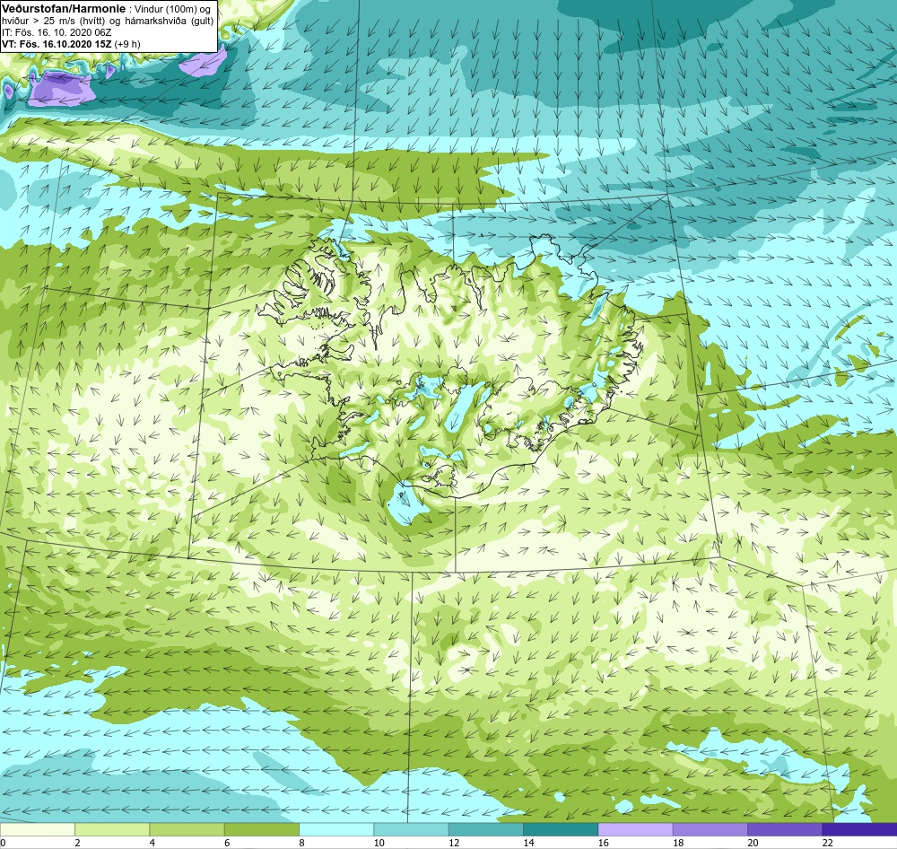Screen dimensions: 897x849
Task: Select the "Vindur (100m) og" text
Action: [x=172, y=9]
